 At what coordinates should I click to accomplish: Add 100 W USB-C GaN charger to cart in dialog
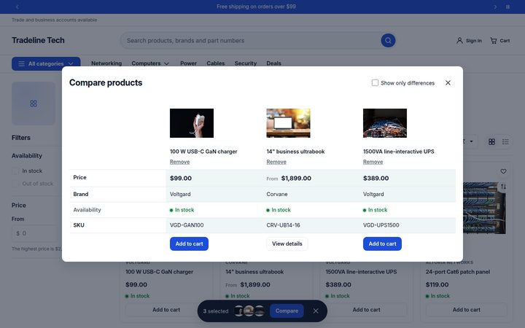tap(189, 243)
